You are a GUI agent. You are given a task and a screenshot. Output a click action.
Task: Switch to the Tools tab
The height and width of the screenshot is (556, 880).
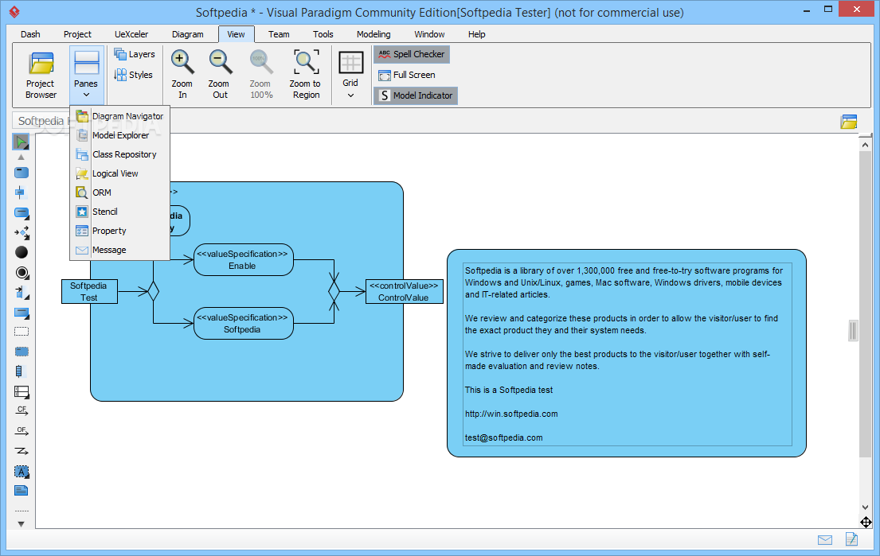point(323,34)
